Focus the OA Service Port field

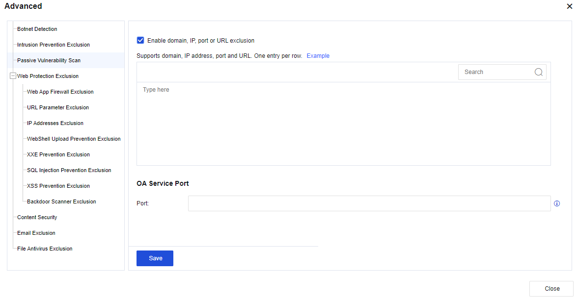point(369,203)
